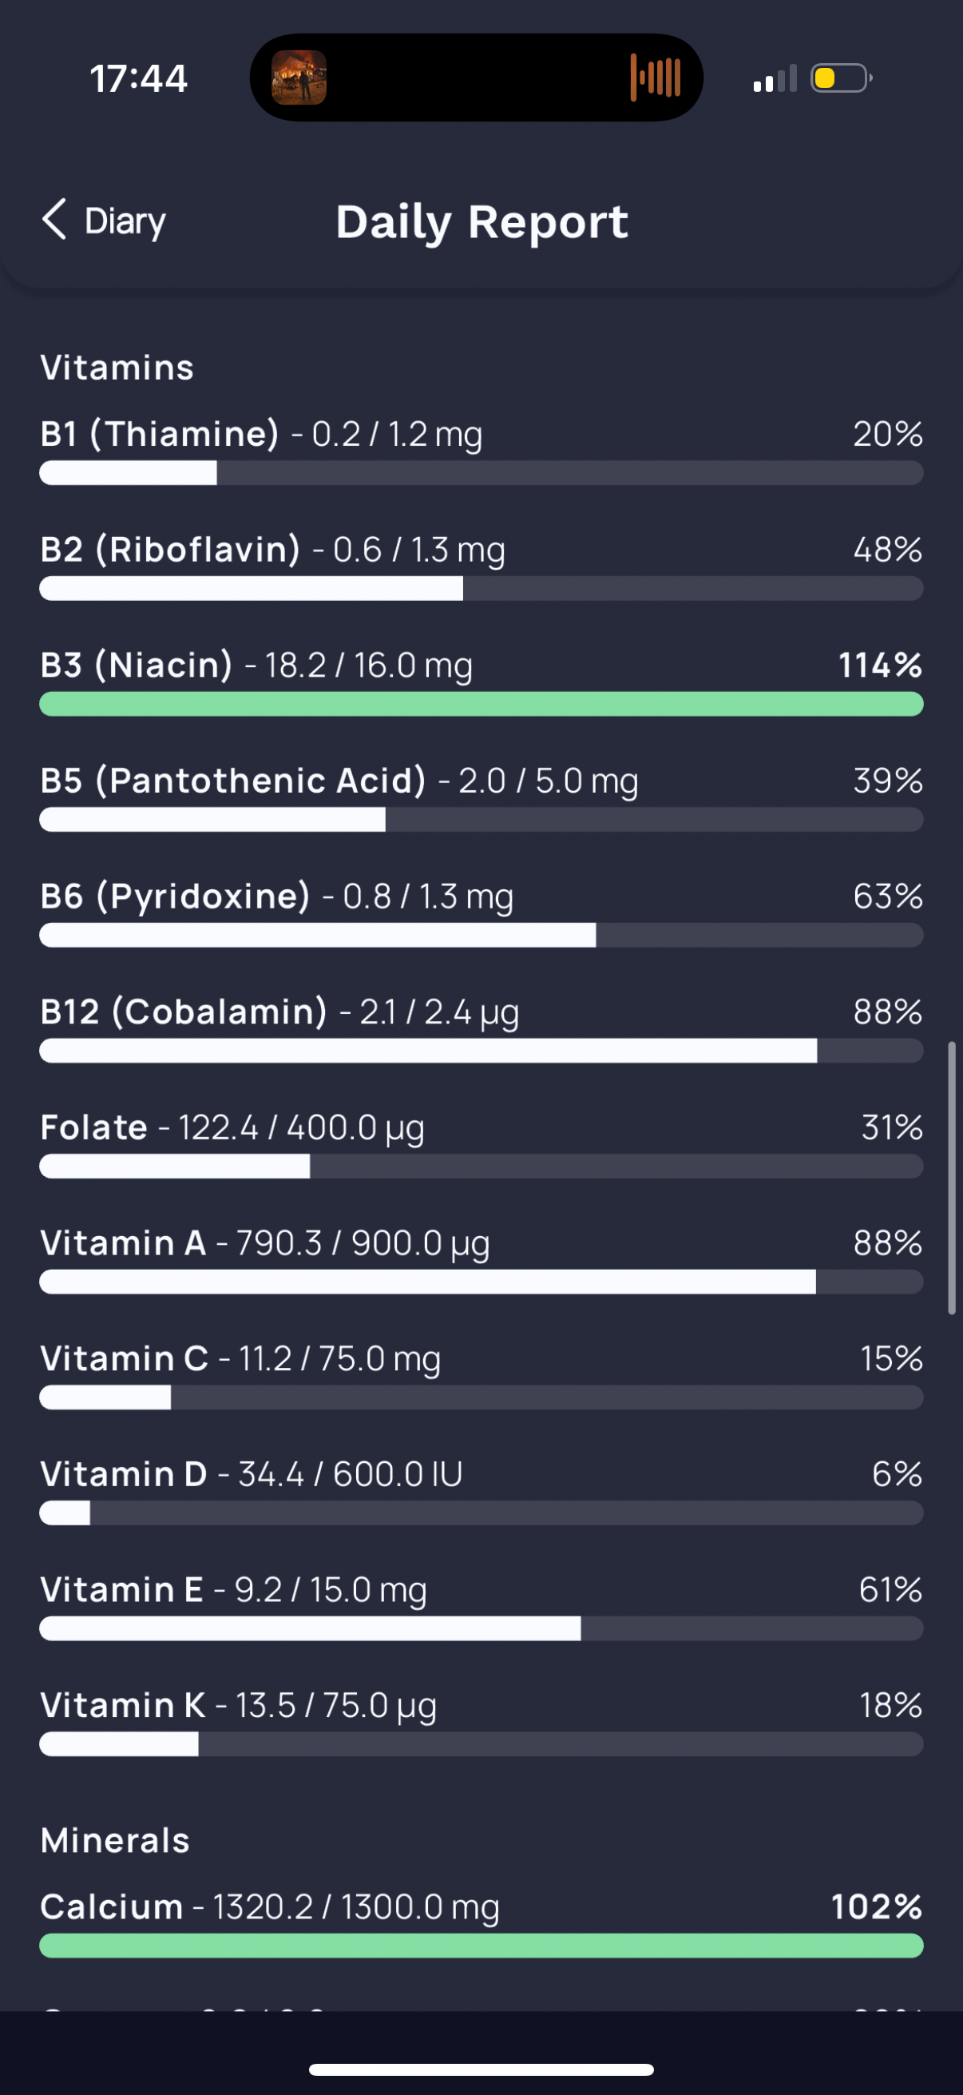Image resolution: width=963 pixels, height=2095 pixels.
Task: Tap the Vitamin D progress bar
Action: tap(481, 1513)
